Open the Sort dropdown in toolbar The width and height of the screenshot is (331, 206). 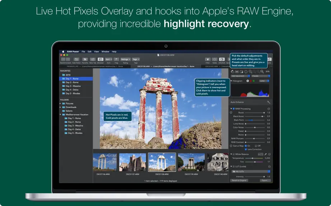(109, 59)
